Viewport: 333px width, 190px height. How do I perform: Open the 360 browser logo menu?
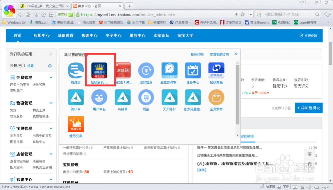[x=9, y=10]
